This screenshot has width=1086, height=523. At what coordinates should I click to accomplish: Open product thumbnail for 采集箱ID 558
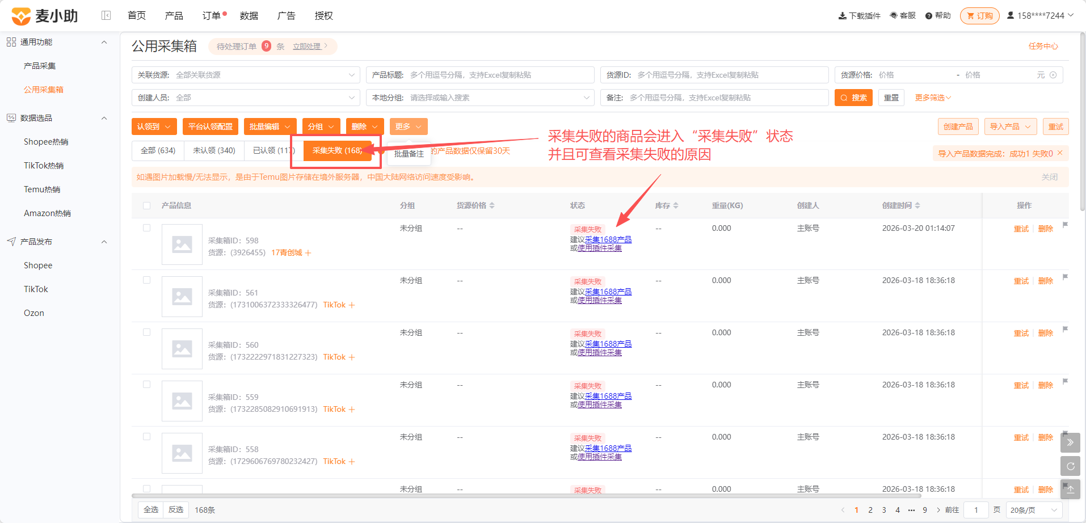(182, 453)
